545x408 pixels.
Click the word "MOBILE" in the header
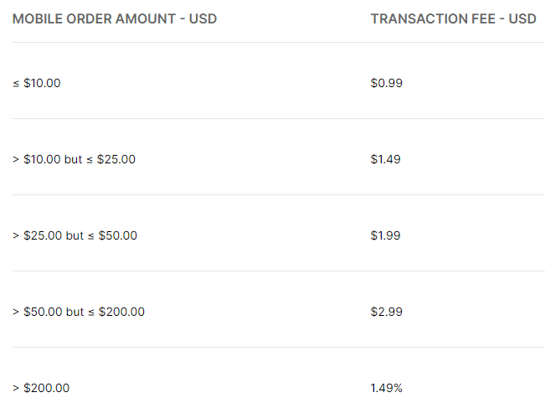[36, 18]
